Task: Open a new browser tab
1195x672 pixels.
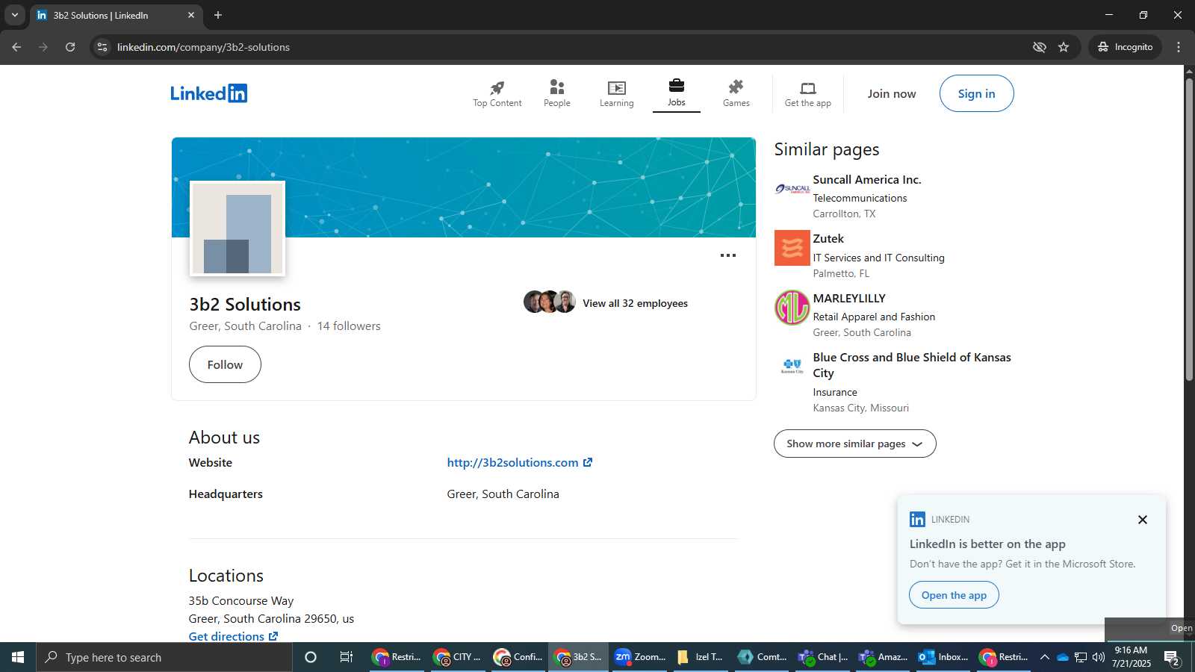Action: pos(218,15)
